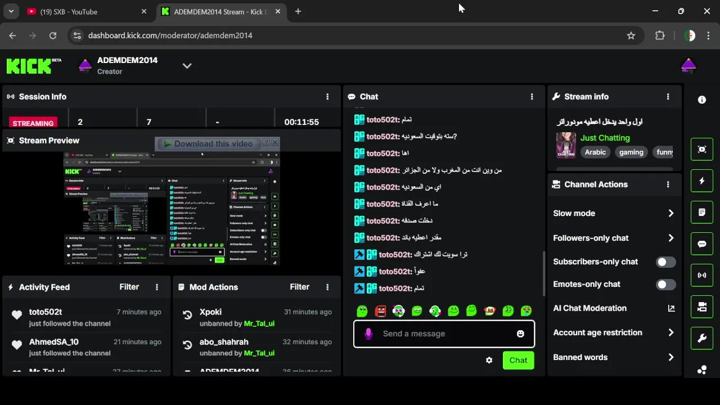The image size is (720, 405).
Task: Click the browser address bar URL
Action: click(x=170, y=35)
